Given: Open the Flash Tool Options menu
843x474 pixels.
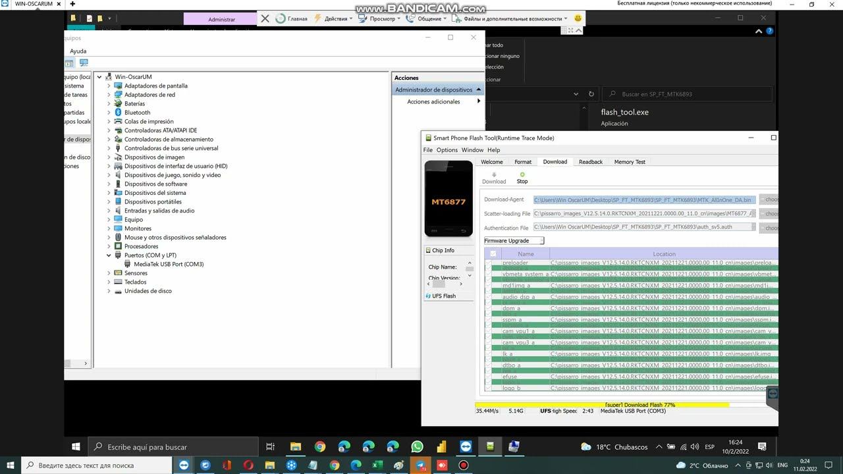Looking at the screenshot, I should click(x=447, y=150).
